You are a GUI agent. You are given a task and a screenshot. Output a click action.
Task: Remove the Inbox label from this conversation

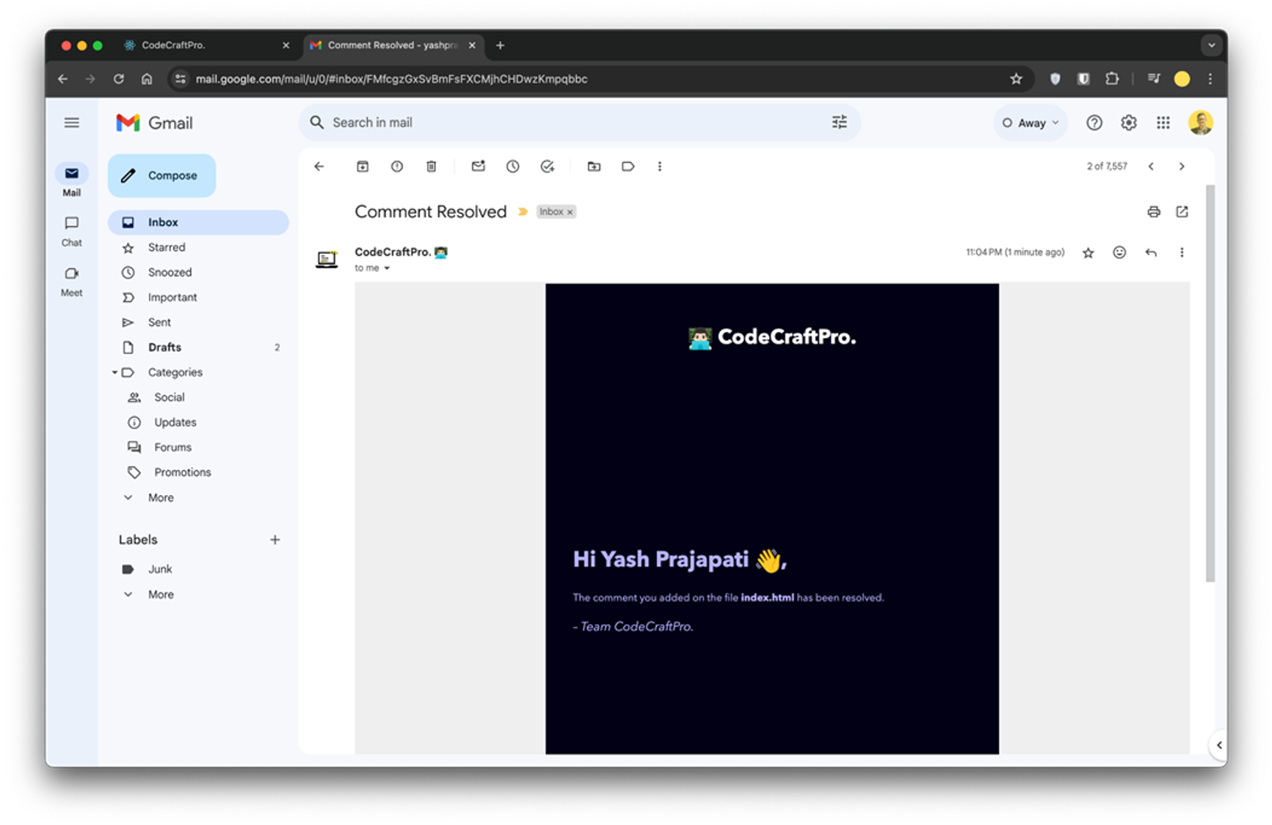tap(570, 212)
